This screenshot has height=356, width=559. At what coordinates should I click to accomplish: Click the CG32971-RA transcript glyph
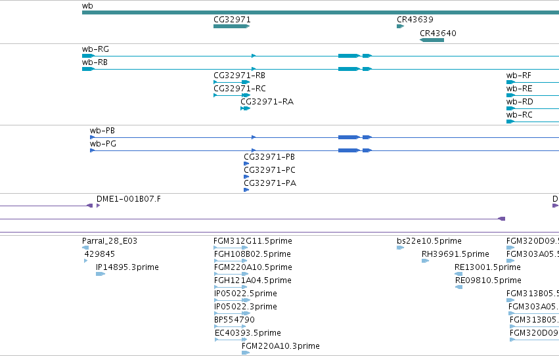[245, 108]
